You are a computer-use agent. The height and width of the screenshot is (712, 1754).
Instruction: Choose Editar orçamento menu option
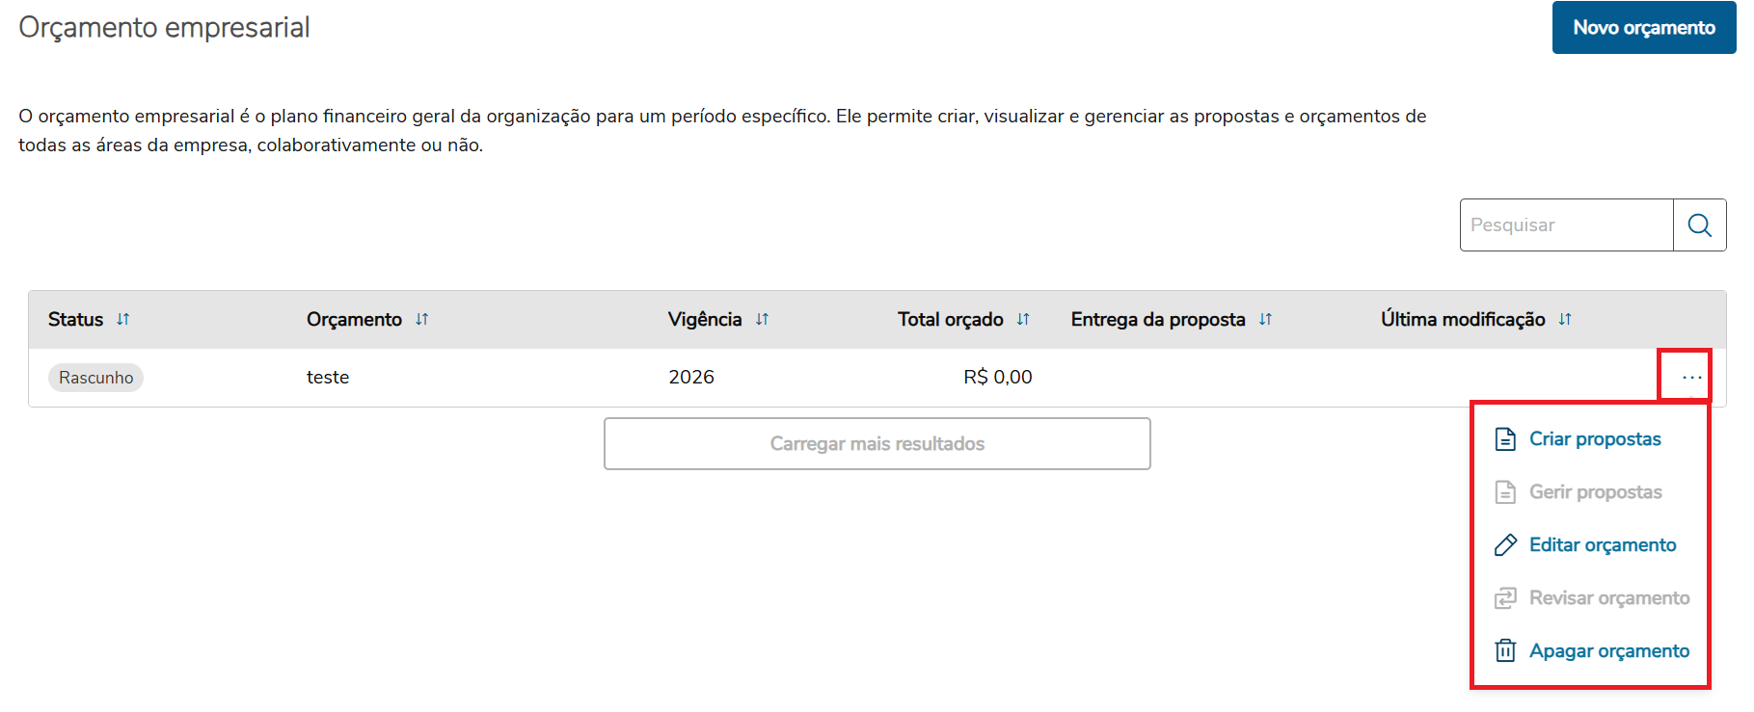click(x=1603, y=545)
